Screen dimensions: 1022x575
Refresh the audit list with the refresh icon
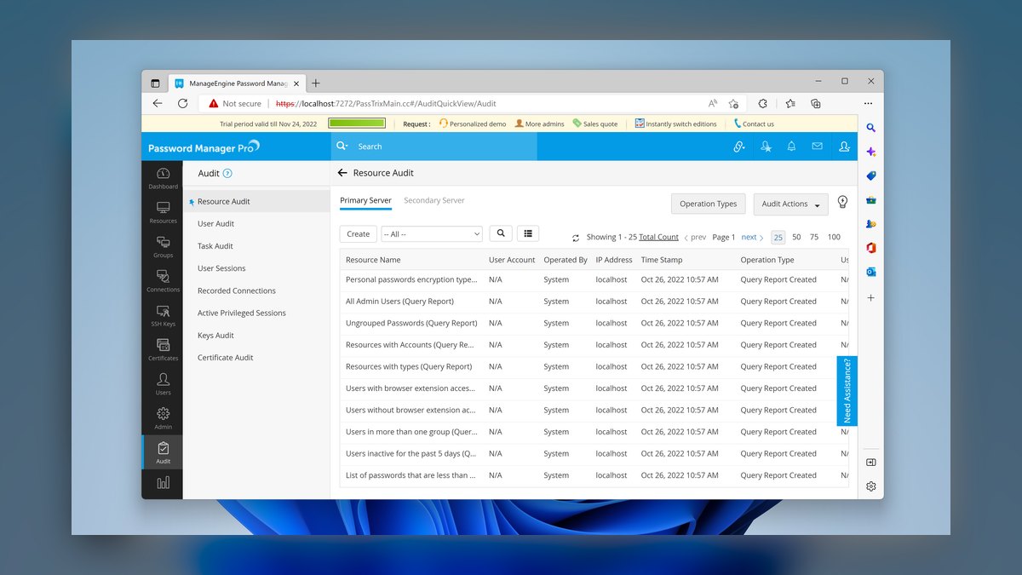pyautogui.click(x=576, y=238)
